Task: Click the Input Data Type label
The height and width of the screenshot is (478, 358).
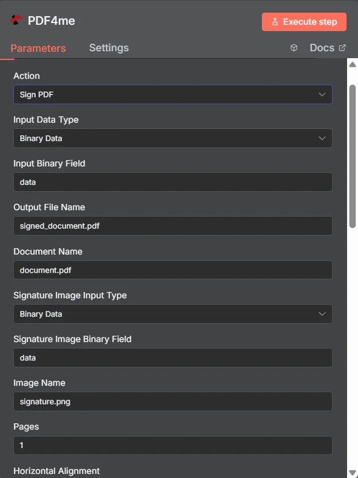Action: point(46,120)
